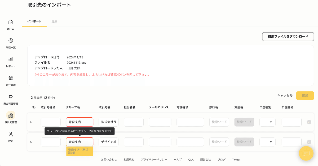The image size is (318, 166).
Task: Click the 確認 button
Action: (305, 96)
